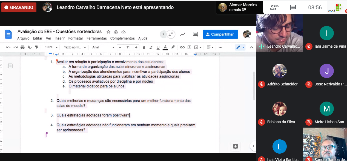Select the paint format roller tool
The image size is (347, 161).
click(37, 47)
